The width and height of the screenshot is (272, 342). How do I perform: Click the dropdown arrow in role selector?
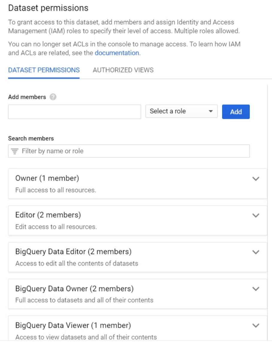click(x=211, y=111)
